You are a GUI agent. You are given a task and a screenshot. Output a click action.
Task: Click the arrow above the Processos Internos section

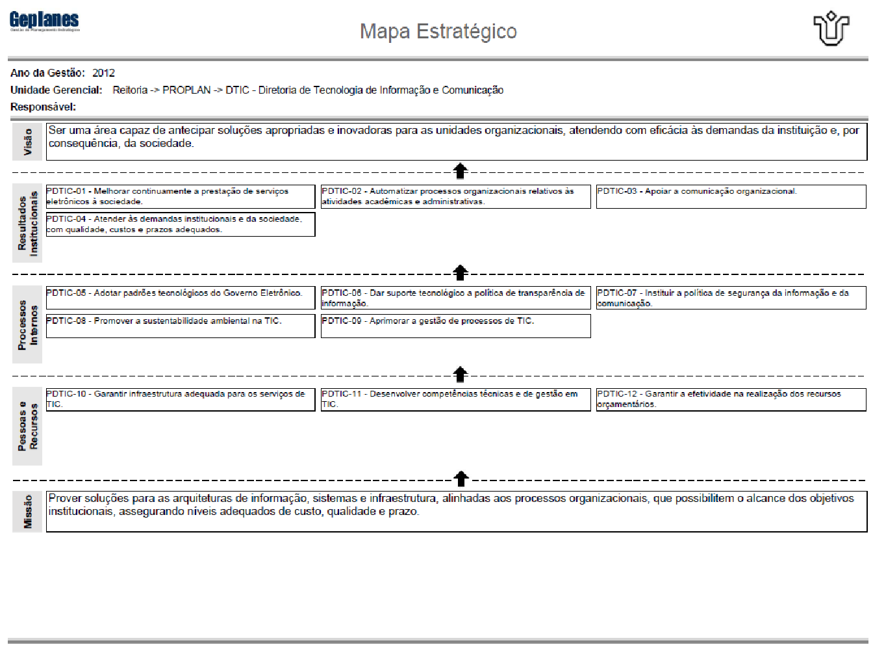[x=460, y=272]
